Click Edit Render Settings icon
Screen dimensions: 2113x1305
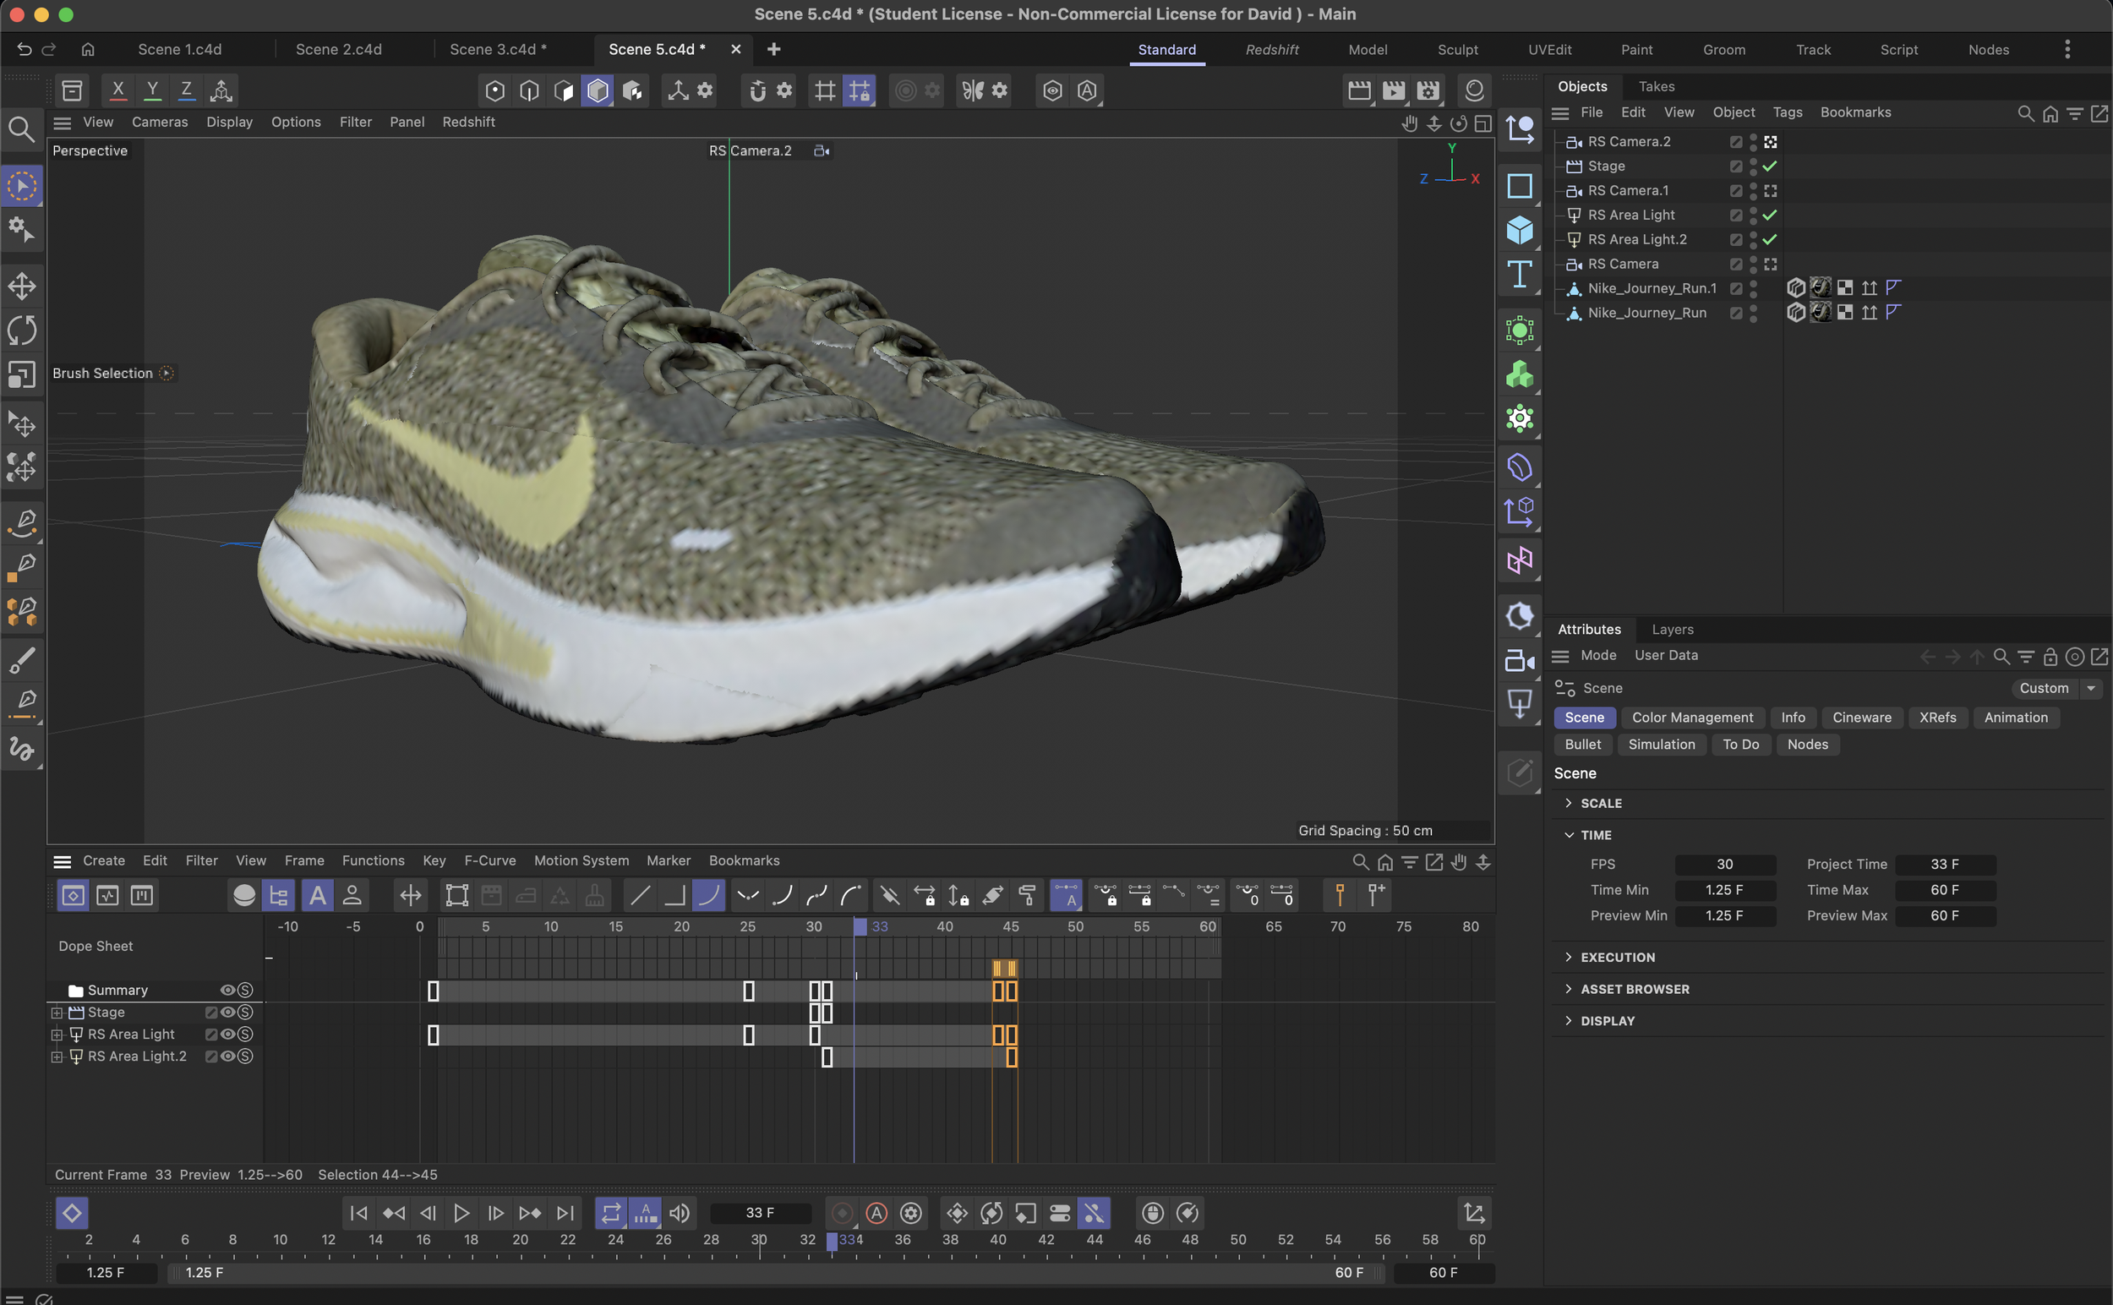click(x=1428, y=90)
